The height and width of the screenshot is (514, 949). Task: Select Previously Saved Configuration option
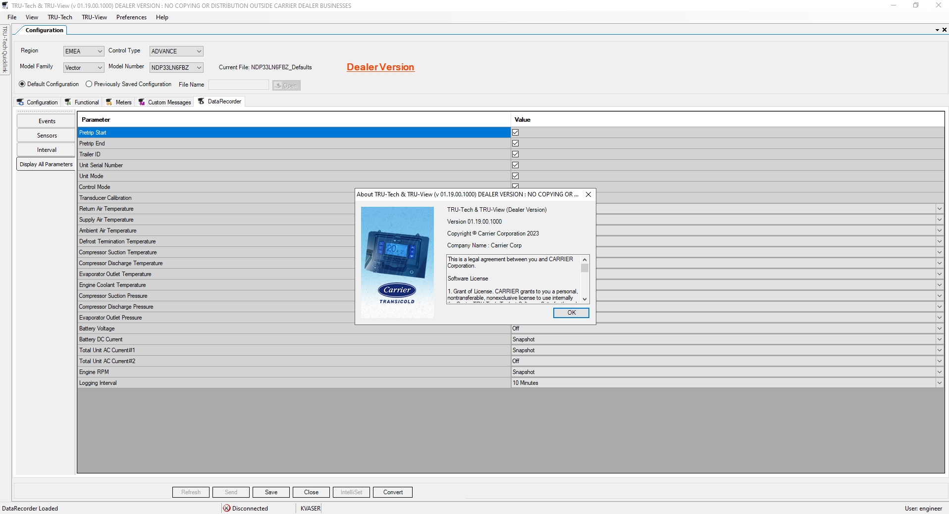89,84
